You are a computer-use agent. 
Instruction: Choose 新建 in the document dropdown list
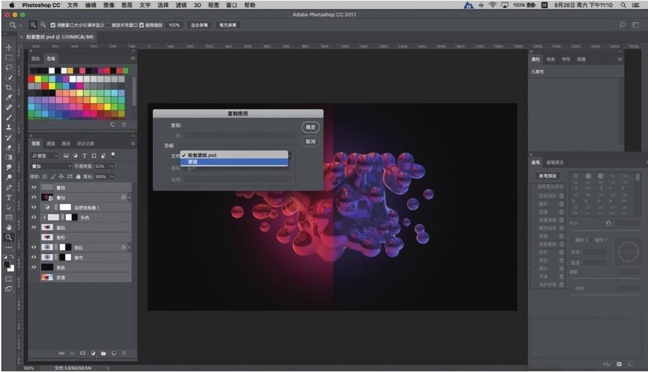point(193,162)
